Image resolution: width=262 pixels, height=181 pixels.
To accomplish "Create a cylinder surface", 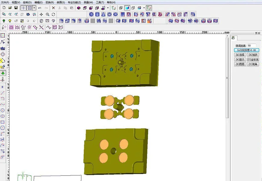I will (97, 14).
